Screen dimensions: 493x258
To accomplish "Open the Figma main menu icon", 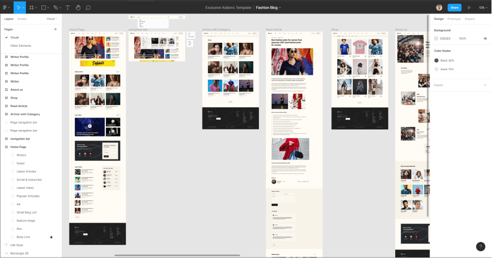I will [4, 7].
